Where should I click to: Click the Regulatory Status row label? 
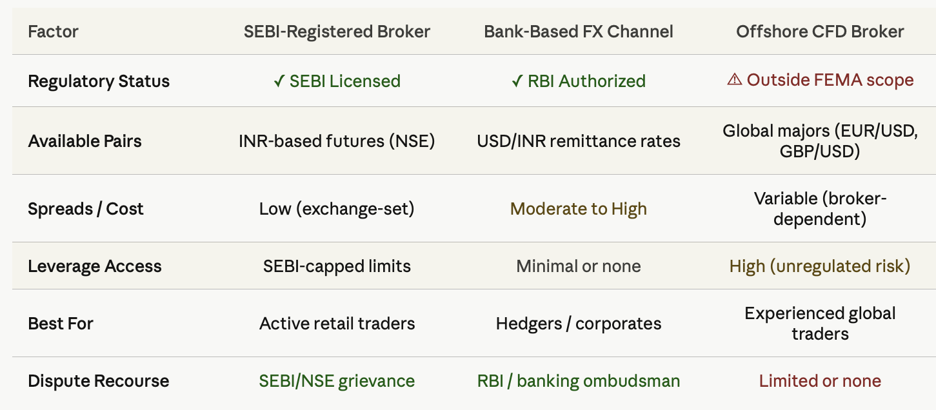[x=99, y=81]
